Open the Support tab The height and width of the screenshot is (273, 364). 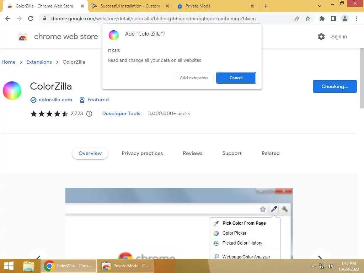[x=232, y=154]
